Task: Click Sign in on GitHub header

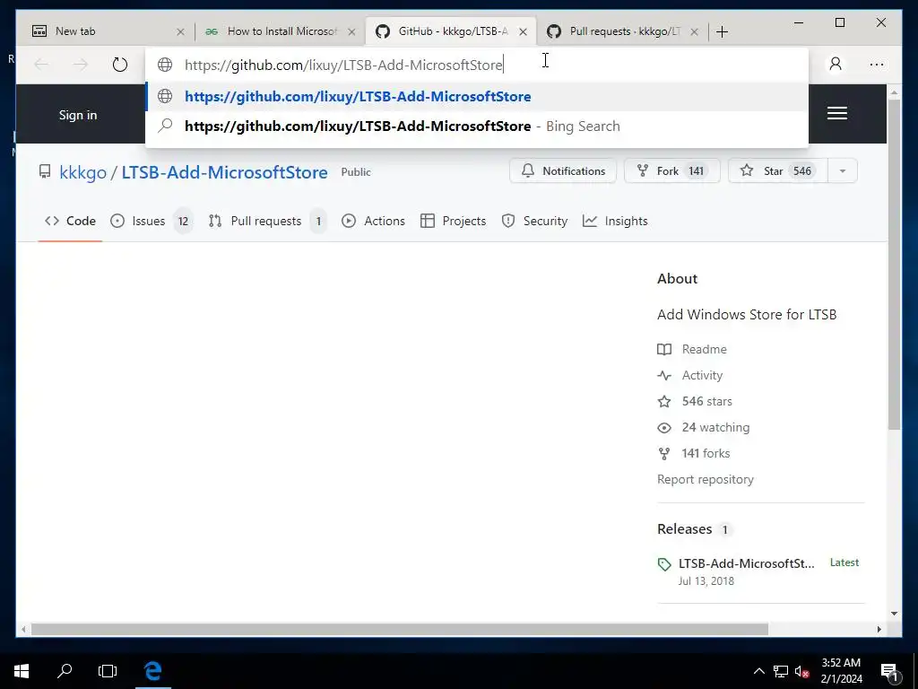Action: (x=78, y=115)
